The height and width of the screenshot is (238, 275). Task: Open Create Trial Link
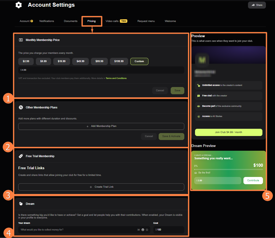coord(101,187)
